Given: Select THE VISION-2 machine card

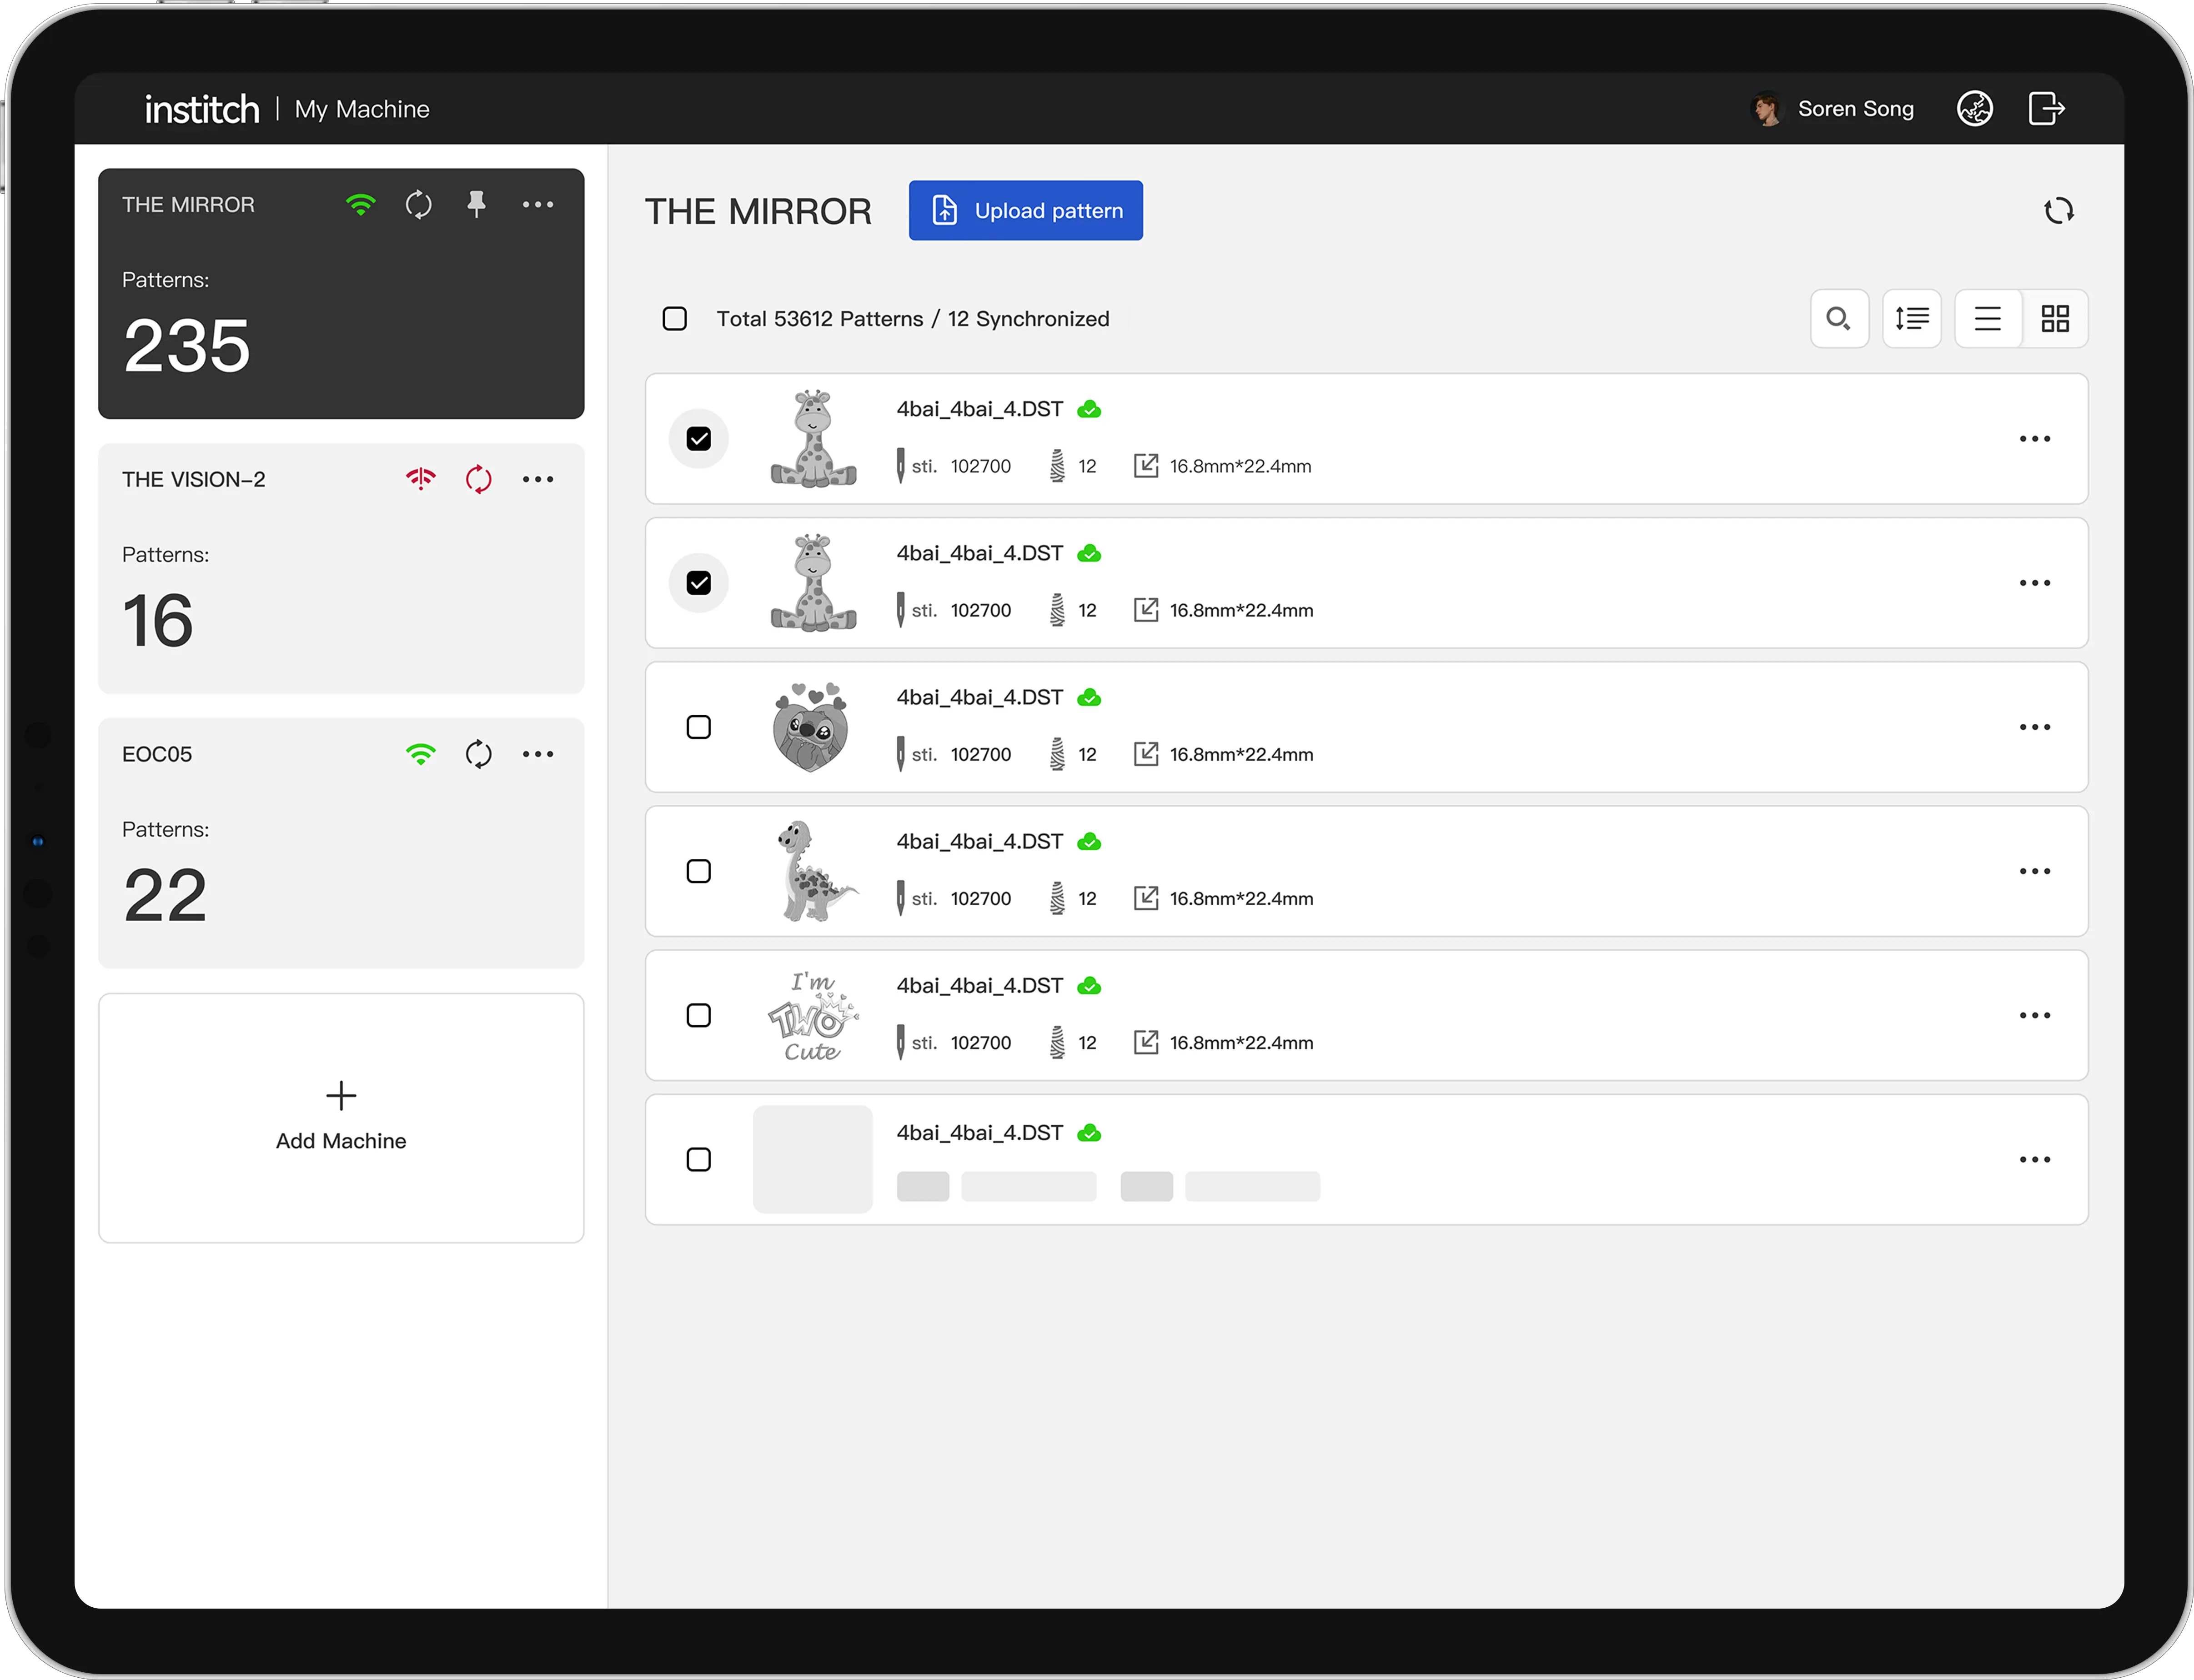Looking at the screenshot, I should coord(340,600).
